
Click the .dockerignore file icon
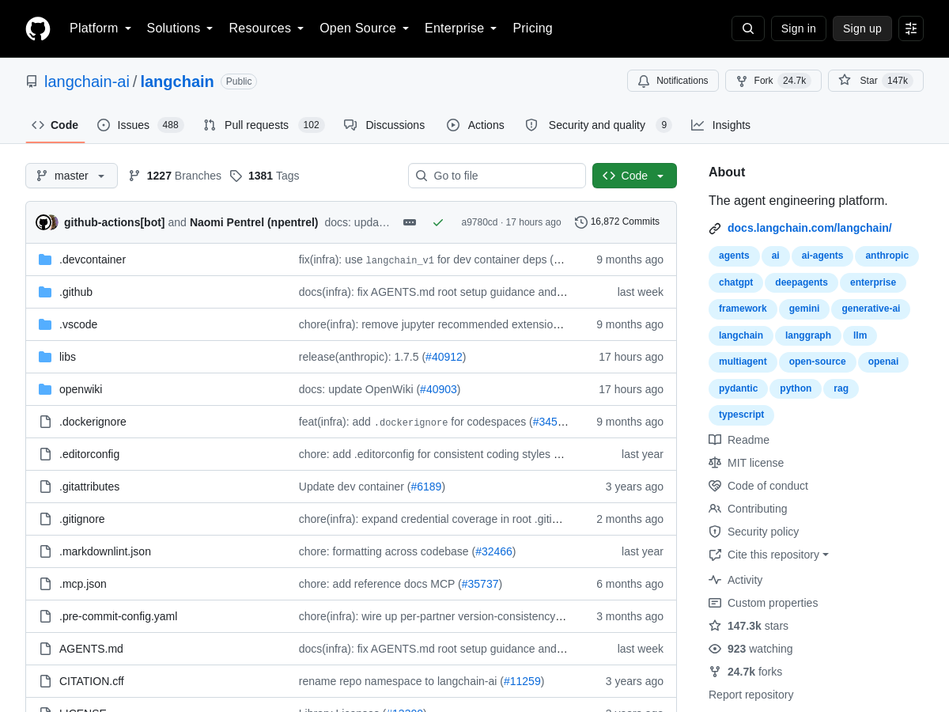pyautogui.click(x=45, y=422)
